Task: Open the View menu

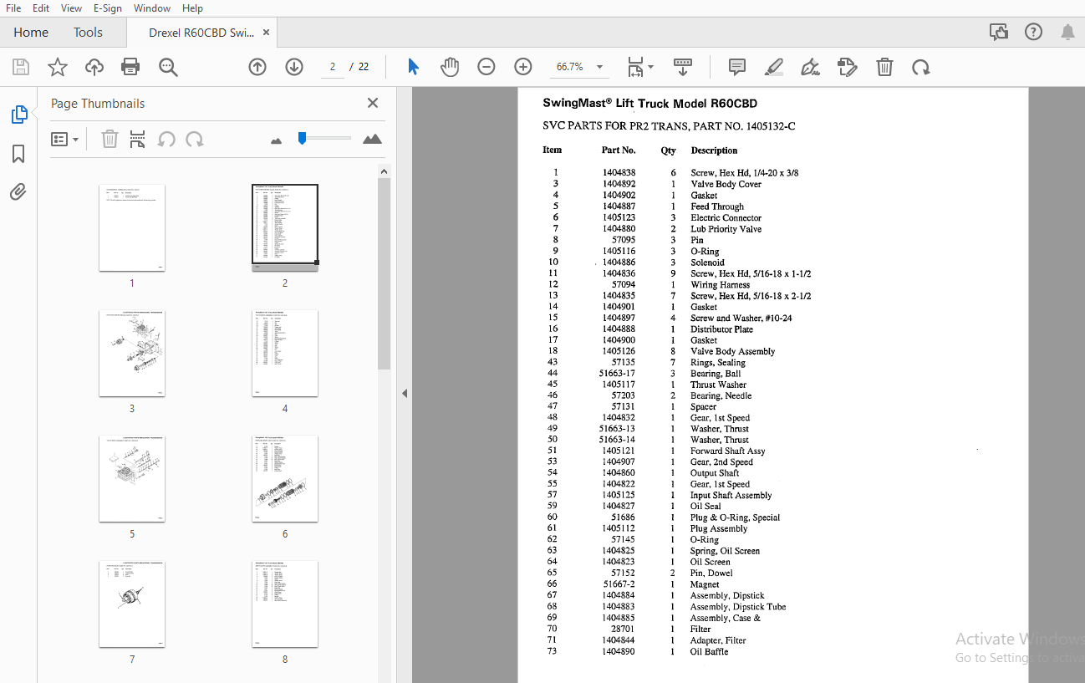Action: (71, 8)
